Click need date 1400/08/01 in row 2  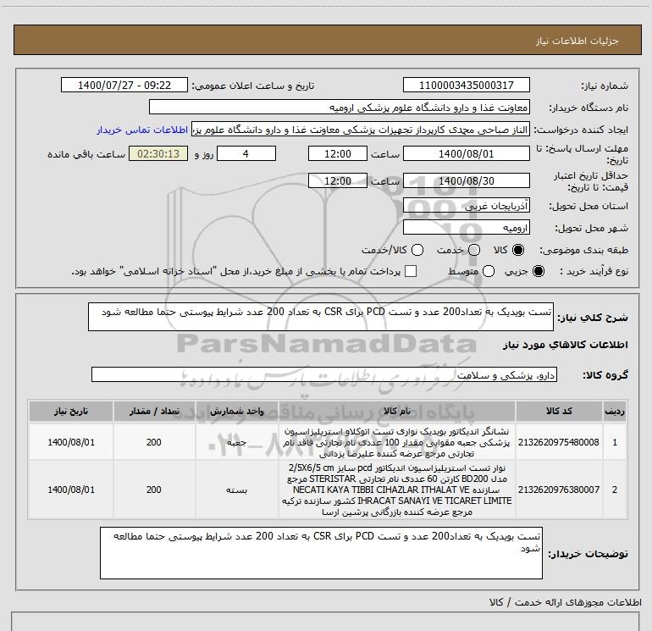[71, 490]
